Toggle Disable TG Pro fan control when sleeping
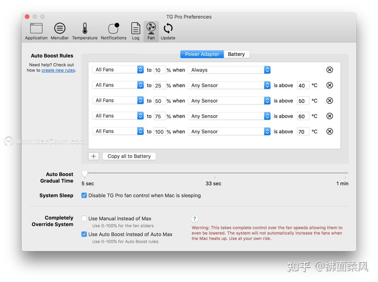Viewport: 378px width, 282px height. (84, 195)
